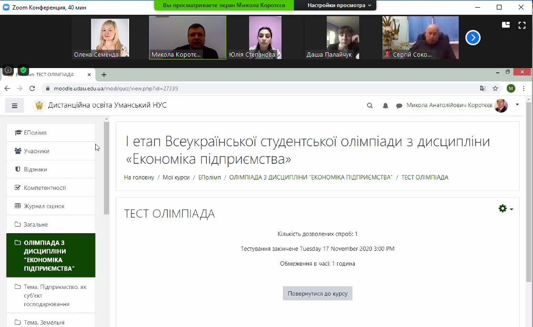Click the screen-sharing green banner

pyautogui.click(x=224, y=5)
